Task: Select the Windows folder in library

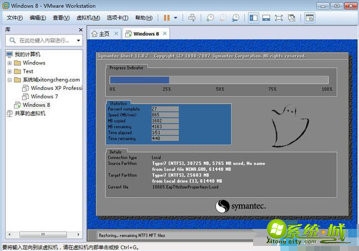Action: point(34,63)
